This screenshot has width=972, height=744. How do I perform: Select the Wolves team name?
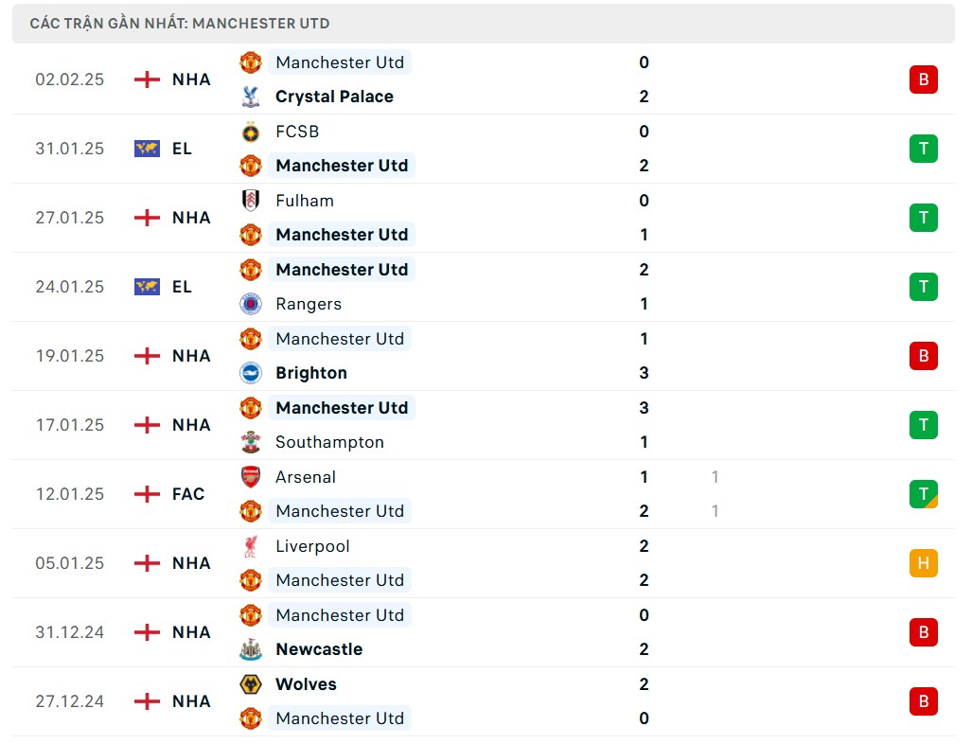306,684
